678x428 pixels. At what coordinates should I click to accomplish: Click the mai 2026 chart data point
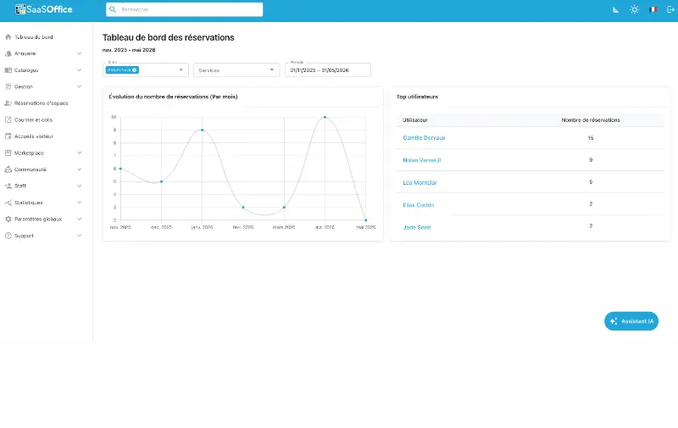coord(366,220)
